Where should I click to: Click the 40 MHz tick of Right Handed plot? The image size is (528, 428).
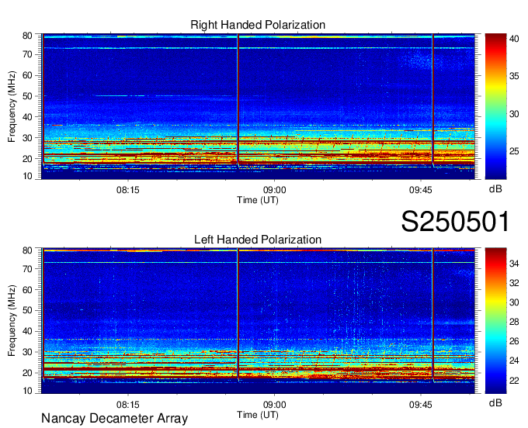(x=27, y=117)
